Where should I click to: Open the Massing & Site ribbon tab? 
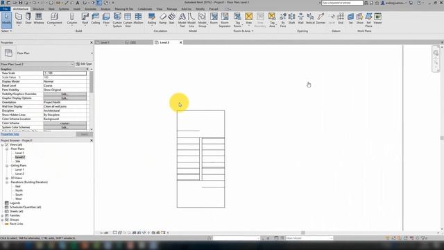click(124, 9)
